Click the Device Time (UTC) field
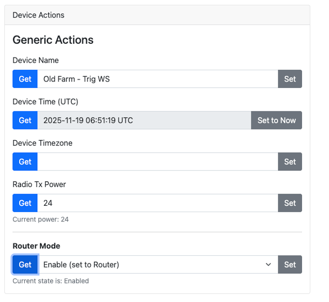The width and height of the screenshot is (329, 302). point(144,120)
